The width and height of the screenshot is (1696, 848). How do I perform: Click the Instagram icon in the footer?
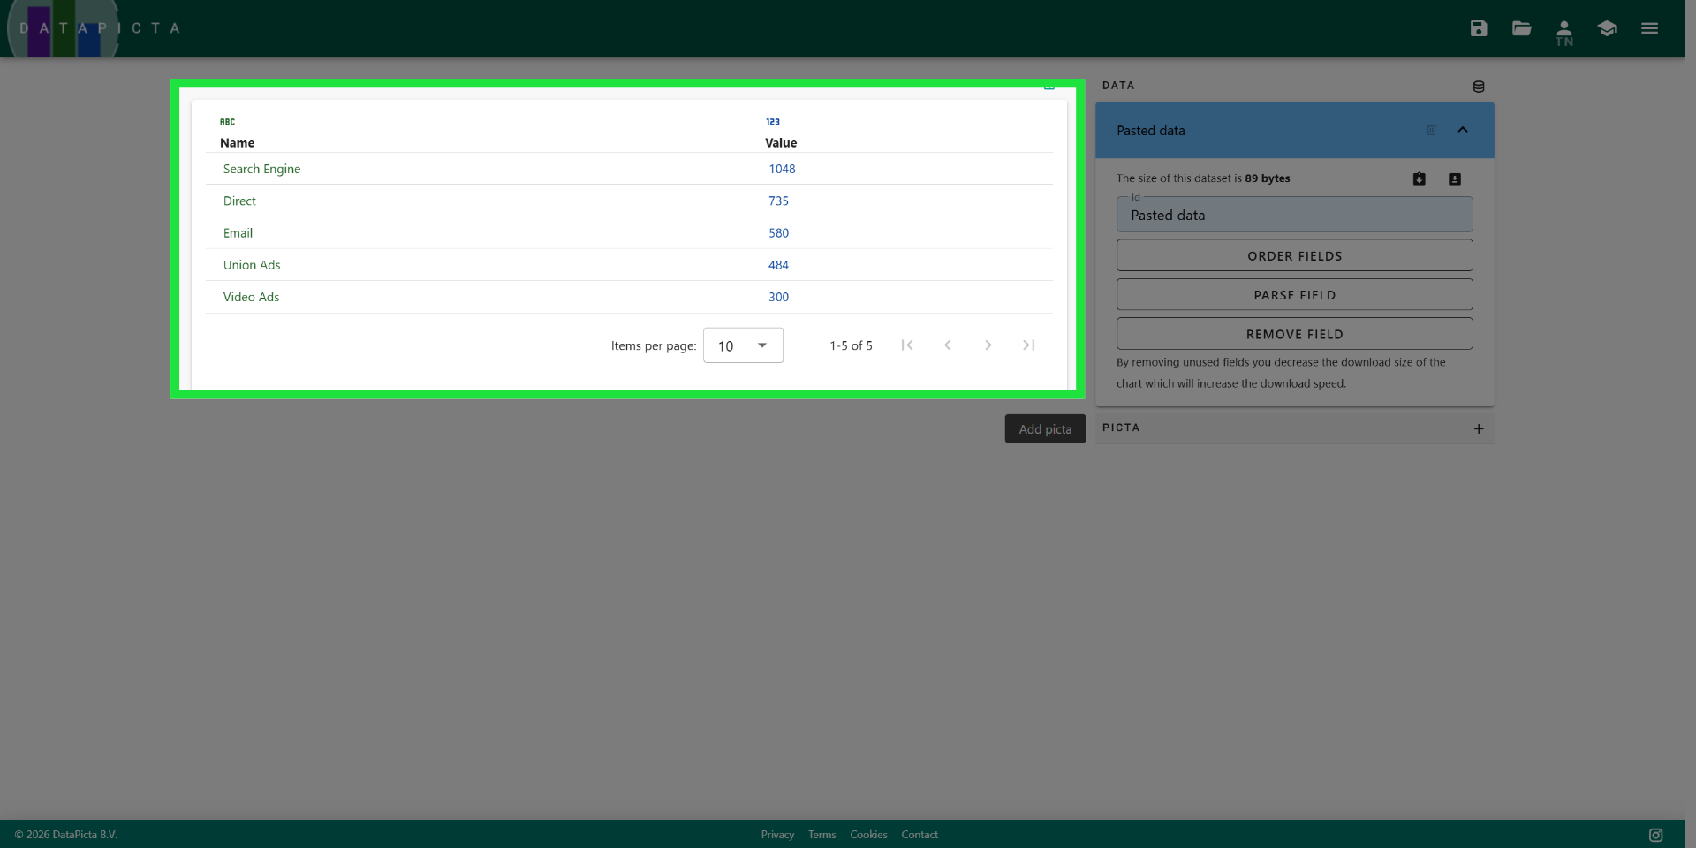point(1655,834)
